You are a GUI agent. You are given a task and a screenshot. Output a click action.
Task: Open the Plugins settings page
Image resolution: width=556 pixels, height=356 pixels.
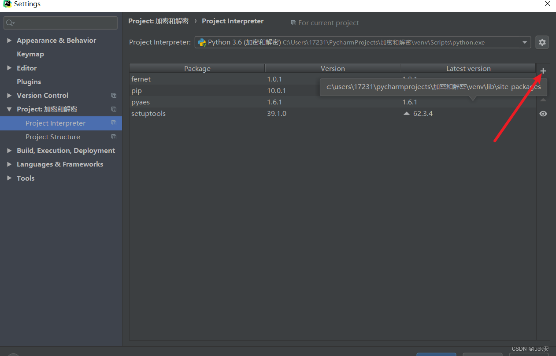(x=29, y=82)
